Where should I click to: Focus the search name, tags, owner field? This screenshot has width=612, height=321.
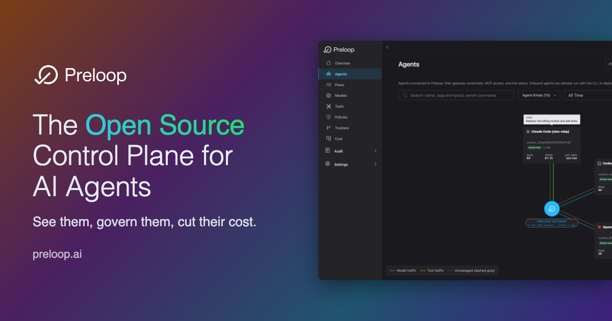456,95
